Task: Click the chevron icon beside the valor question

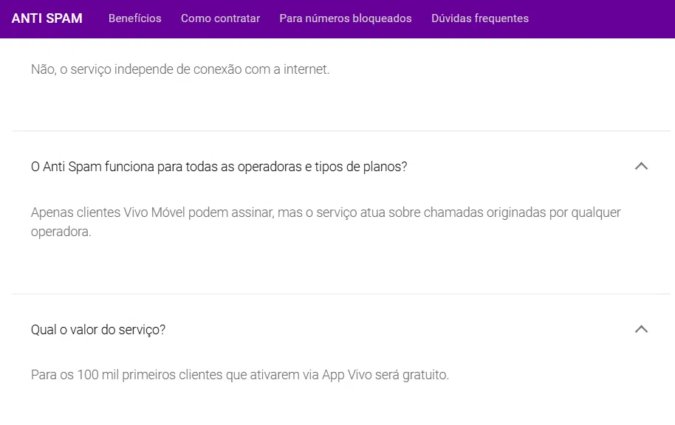Action: (x=642, y=330)
